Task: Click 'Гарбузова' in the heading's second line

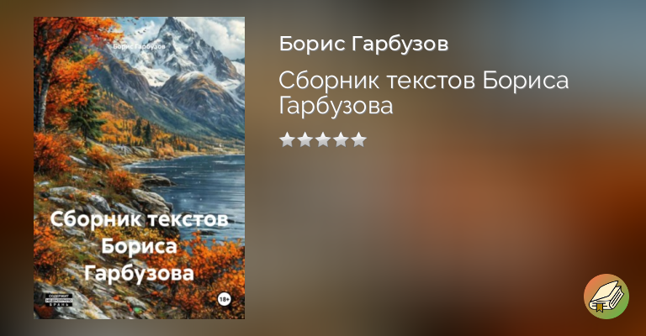Action: 336,106
